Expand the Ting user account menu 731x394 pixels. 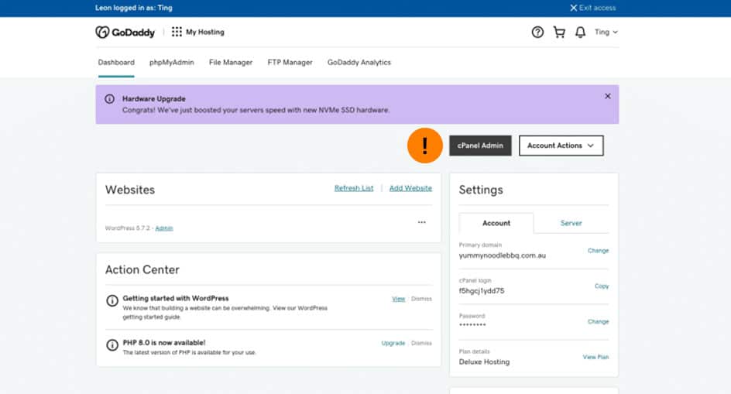(606, 33)
